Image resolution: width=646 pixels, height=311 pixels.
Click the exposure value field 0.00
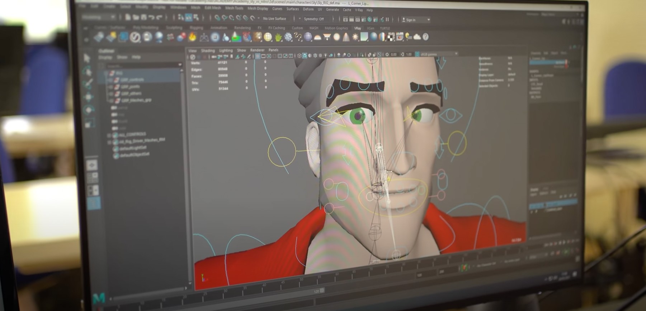(393, 54)
